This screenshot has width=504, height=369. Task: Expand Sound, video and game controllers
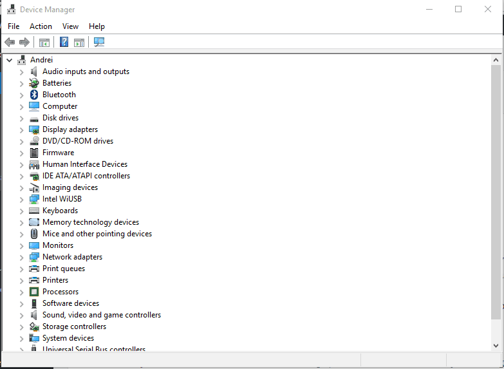(x=21, y=315)
